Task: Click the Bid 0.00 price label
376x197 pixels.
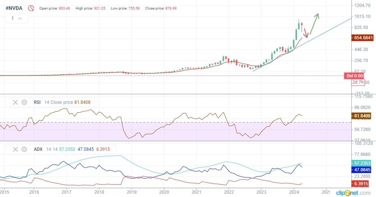Action: click(x=354, y=76)
